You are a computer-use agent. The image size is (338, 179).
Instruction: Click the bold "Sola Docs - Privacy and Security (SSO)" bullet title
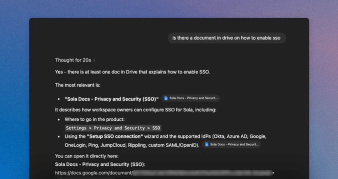[x=112, y=99]
